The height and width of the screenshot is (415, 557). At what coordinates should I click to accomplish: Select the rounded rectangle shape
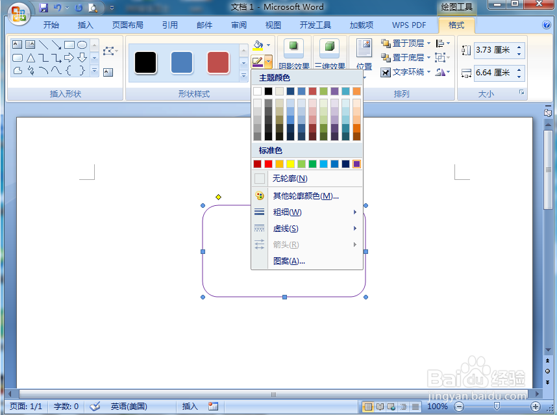[x=17, y=58]
